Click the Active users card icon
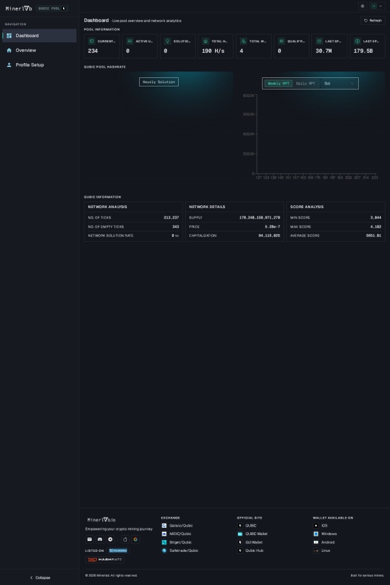The width and height of the screenshot is (390, 585). 129,41
